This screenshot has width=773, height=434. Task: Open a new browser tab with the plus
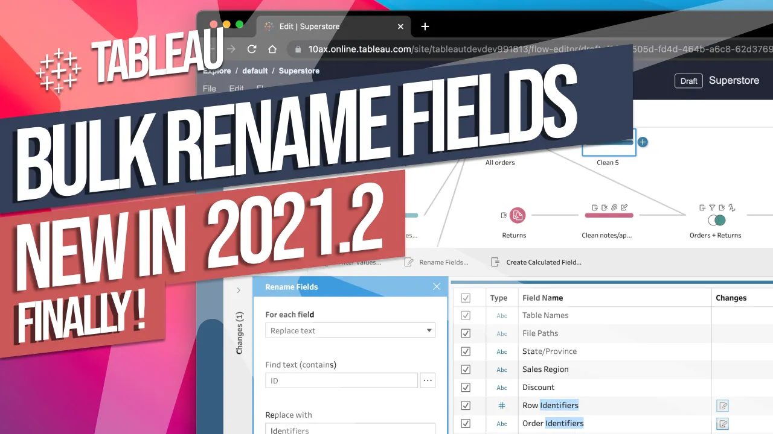point(425,27)
